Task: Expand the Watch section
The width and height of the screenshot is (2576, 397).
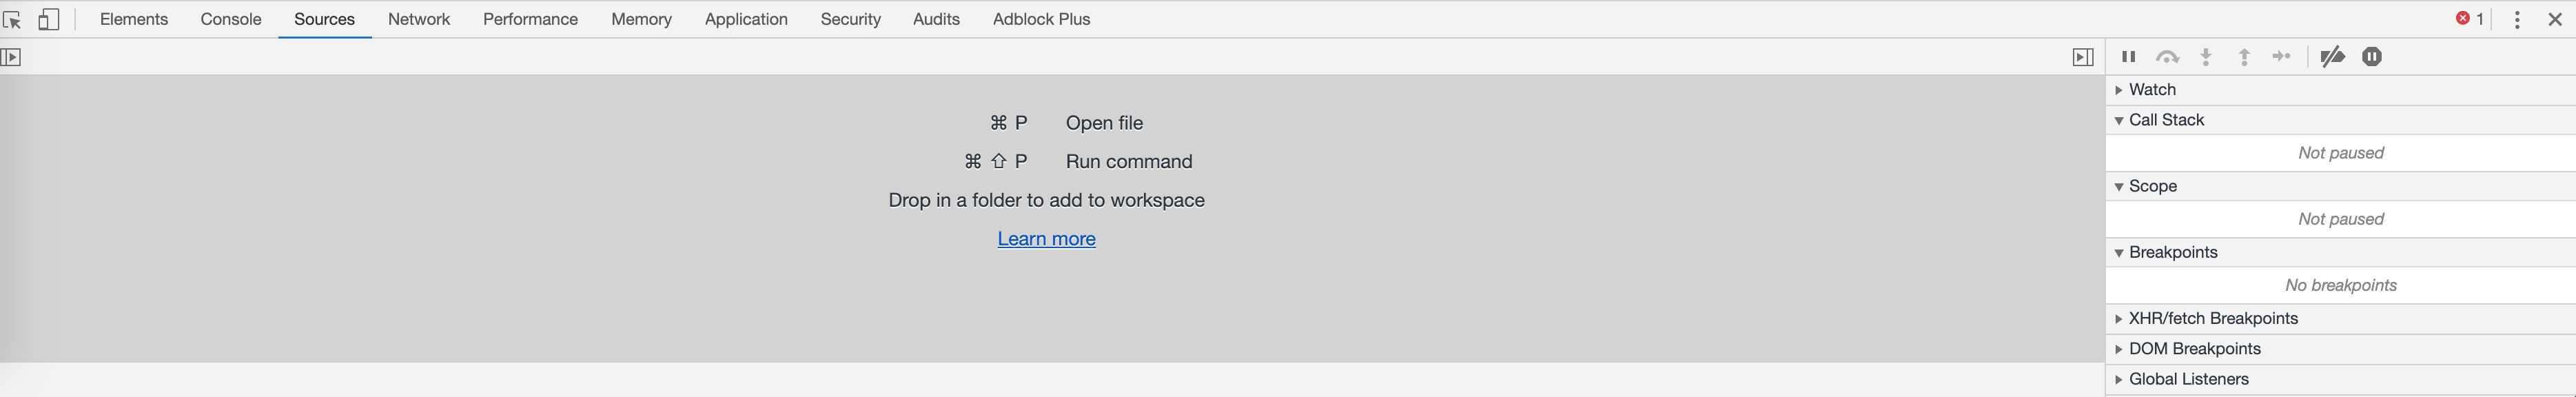Action: click(2152, 90)
